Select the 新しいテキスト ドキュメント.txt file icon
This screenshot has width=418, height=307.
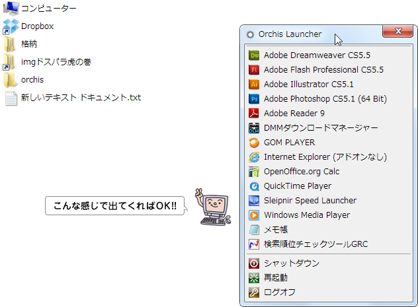[x=11, y=98]
